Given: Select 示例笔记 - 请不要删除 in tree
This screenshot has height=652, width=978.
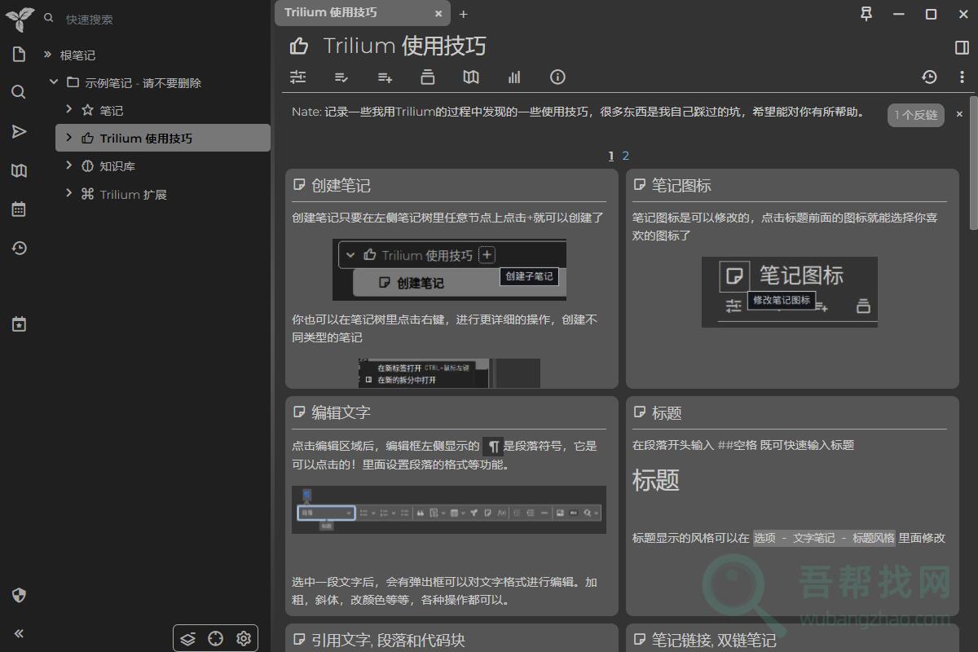Looking at the screenshot, I should (143, 83).
